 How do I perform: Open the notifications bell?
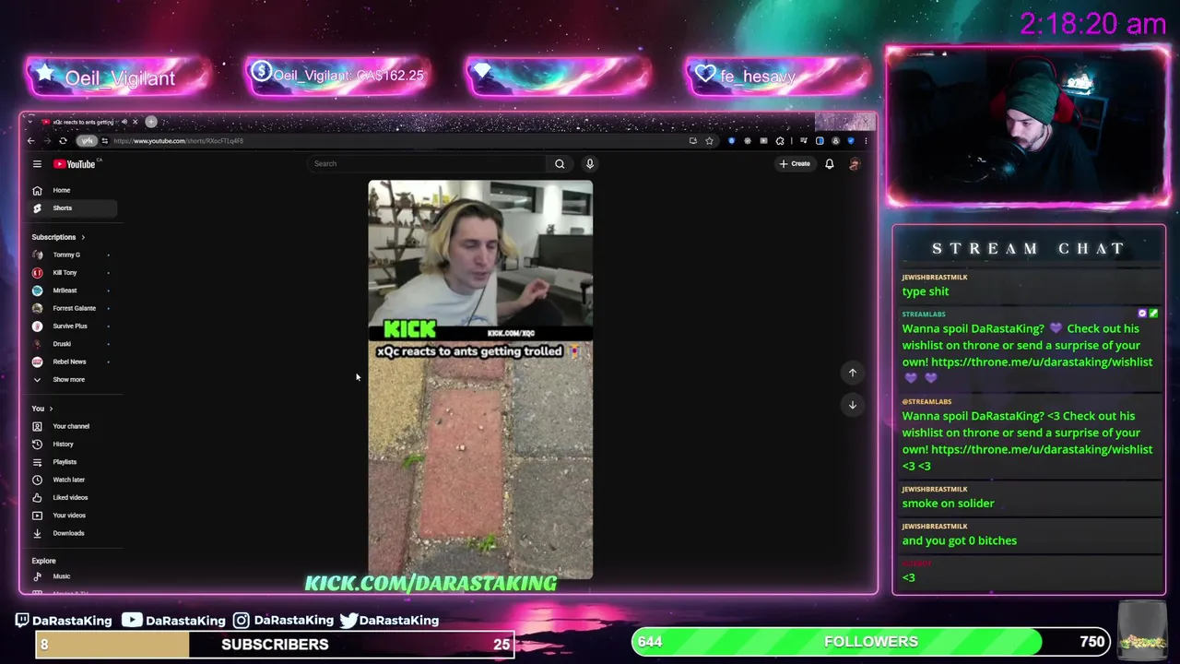click(829, 164)
